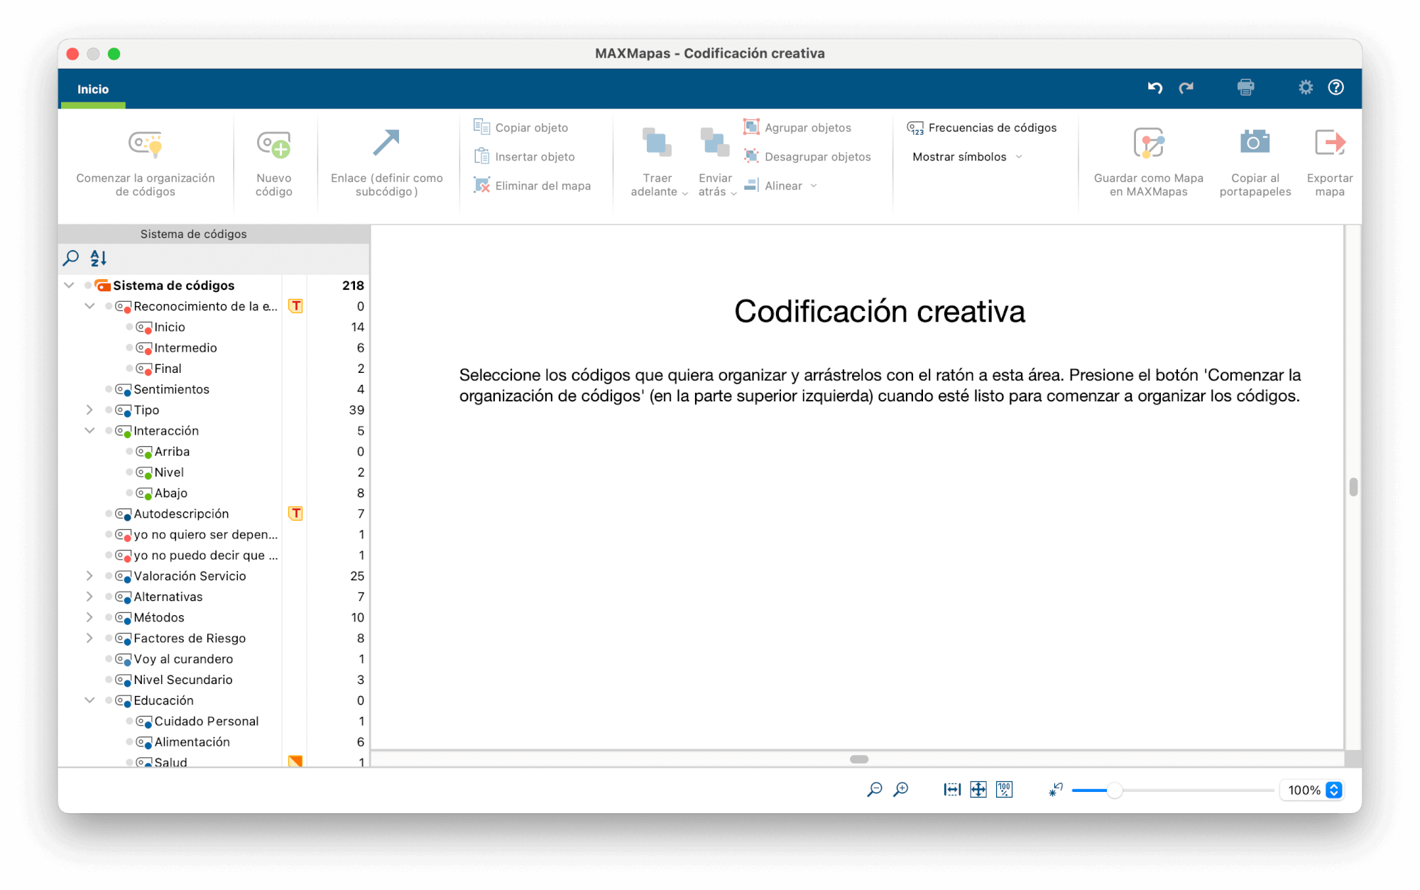
Task: Open the Mostrar símbolos dropdown
Action: pyautogui.click(x=967, y=156)
